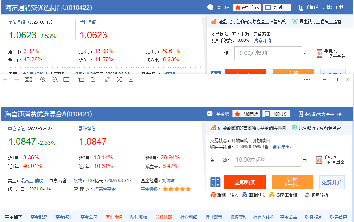Open more options three-dot menu
Screen dimensions: 354x222
pyautogui.click(x=307, y=80)
